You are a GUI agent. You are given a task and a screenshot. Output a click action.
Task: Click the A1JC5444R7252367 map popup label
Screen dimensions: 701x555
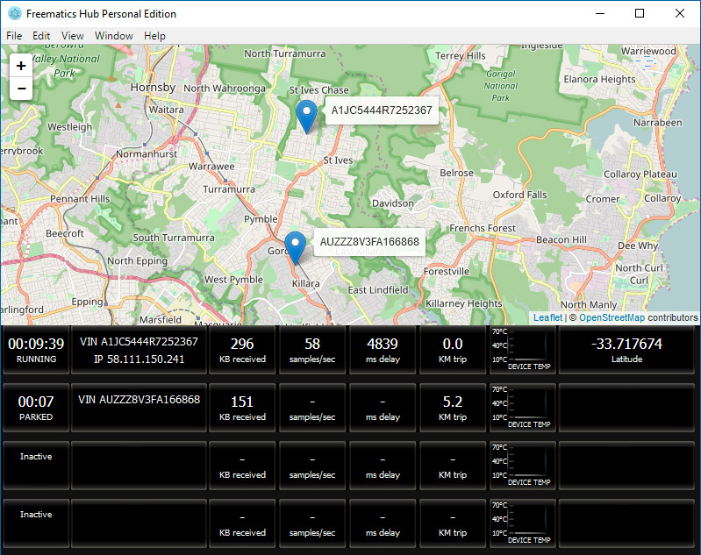pos(381,110)
